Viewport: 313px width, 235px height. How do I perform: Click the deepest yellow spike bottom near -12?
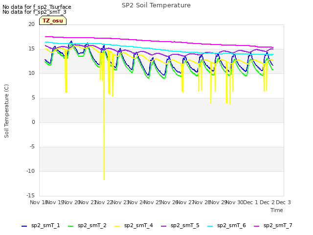(x=104, y=180)
